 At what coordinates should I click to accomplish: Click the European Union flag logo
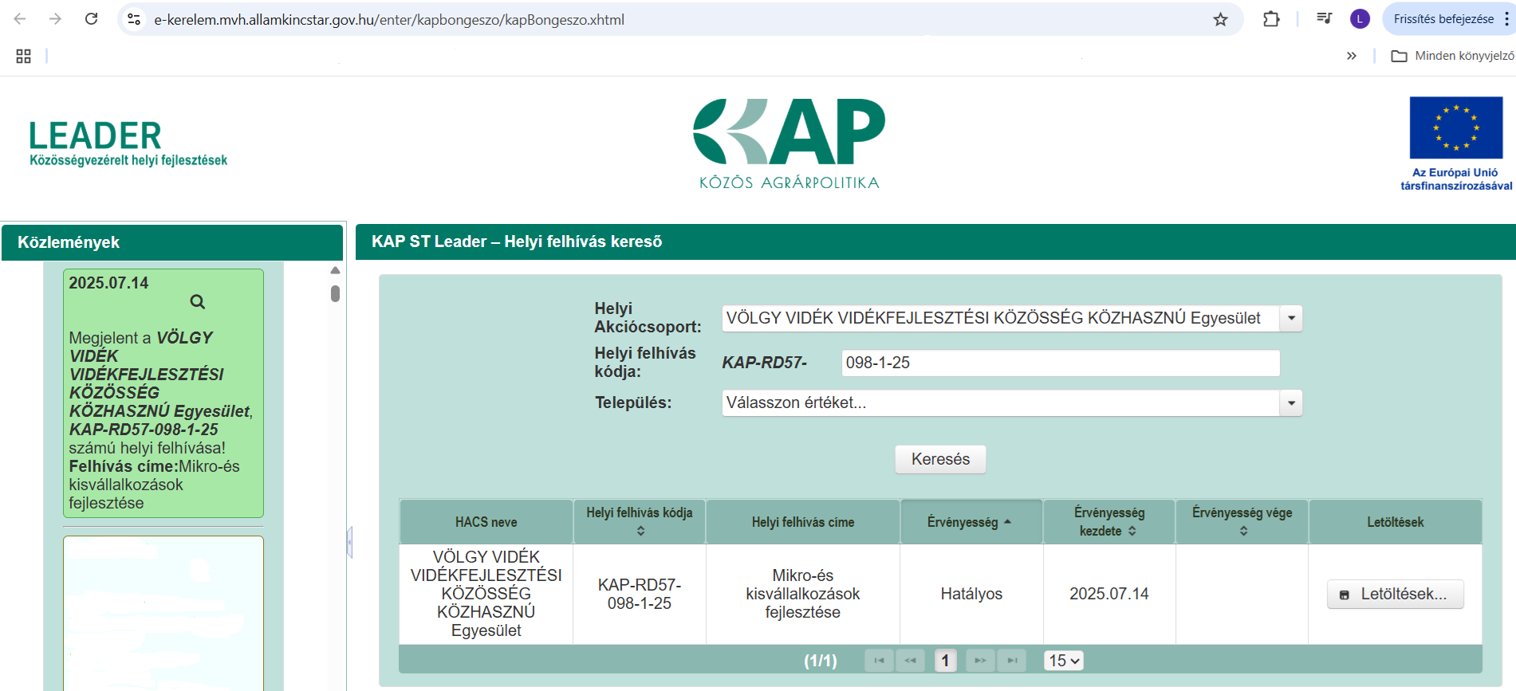[x=1456, y=128]
